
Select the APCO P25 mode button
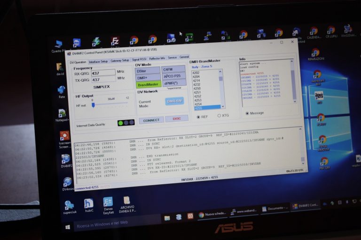[x=174, y=76]
